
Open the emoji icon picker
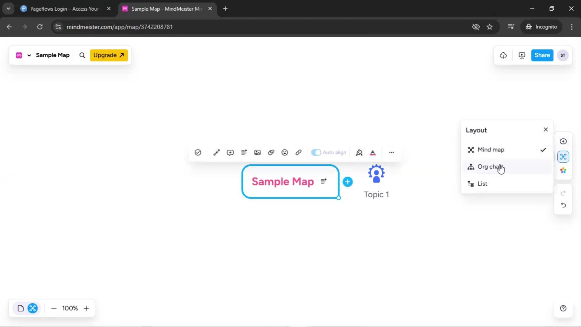[285, 153]
